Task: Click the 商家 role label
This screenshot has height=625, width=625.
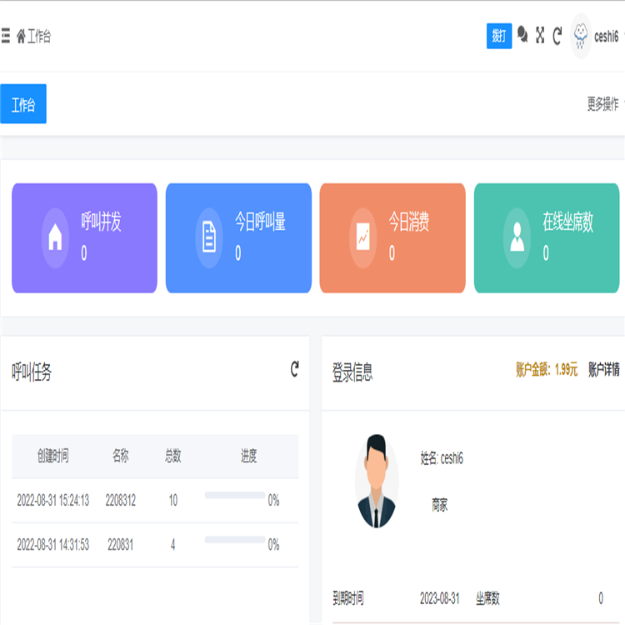Action: coord(440,505)
